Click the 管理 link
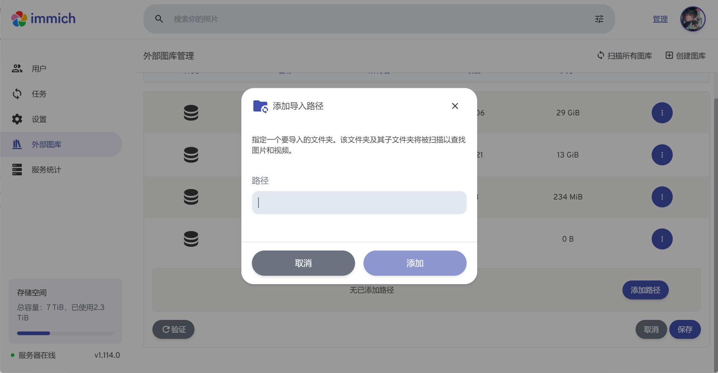 (x=660, y=19)
